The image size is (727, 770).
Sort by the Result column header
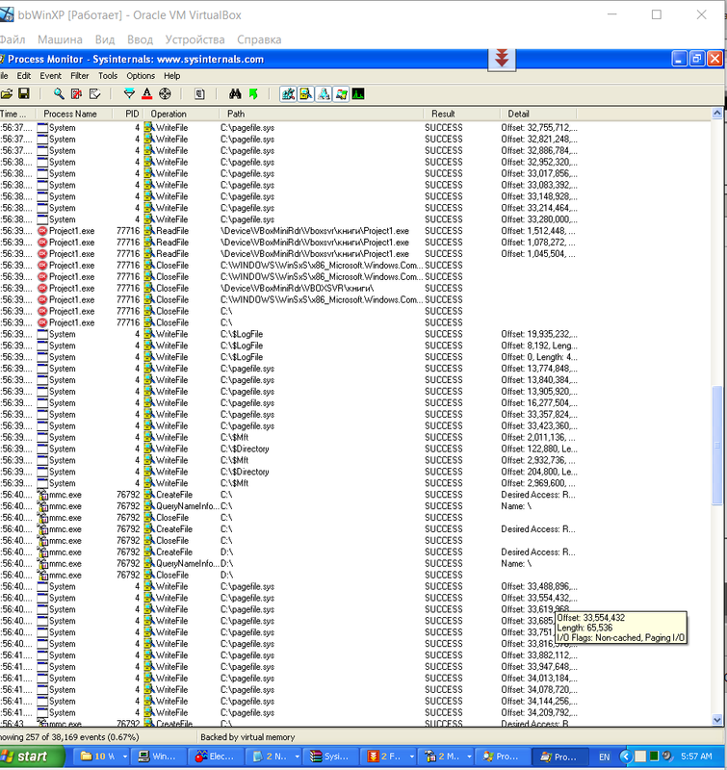[x=462, y=114]
